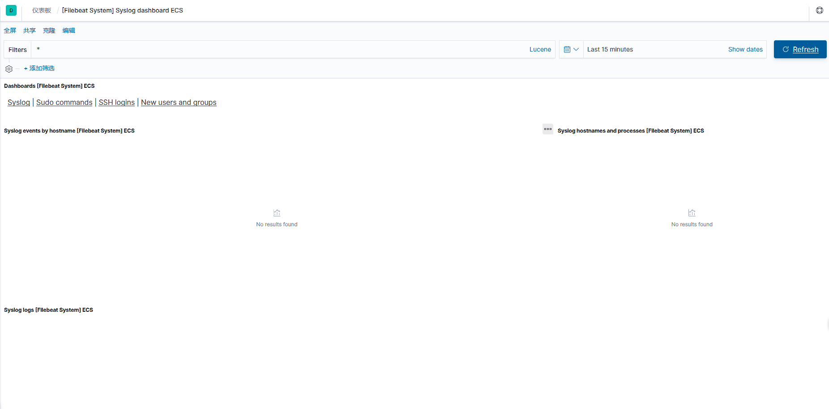Viewport: 829px width, 409px height.
Task: Clone the dashboard with 克隆
Action: (49, 30)
